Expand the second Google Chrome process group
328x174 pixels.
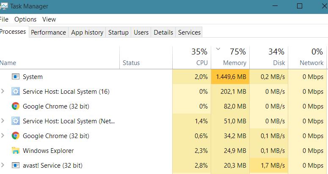3,136
